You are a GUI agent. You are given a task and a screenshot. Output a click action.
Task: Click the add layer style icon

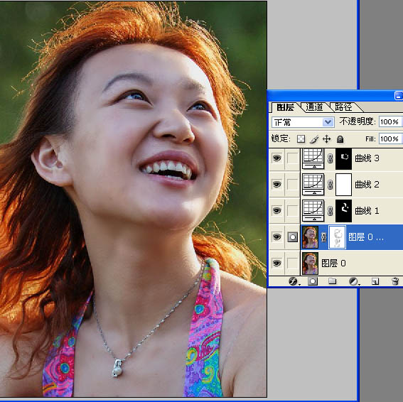pos(293,281)
